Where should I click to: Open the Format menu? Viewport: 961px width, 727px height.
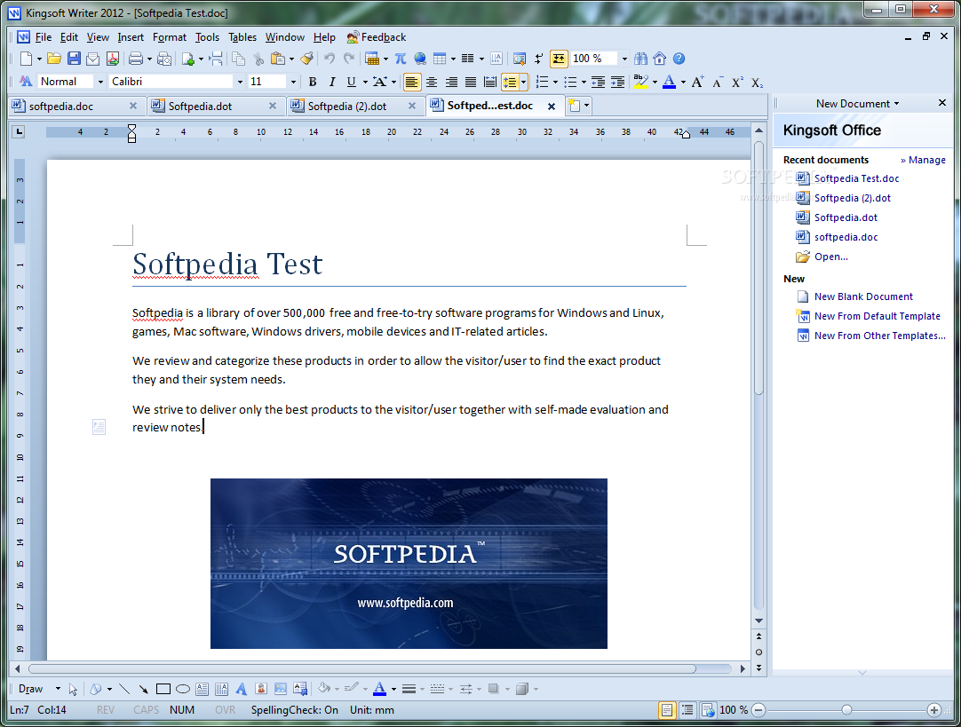[x=169, y=37]
